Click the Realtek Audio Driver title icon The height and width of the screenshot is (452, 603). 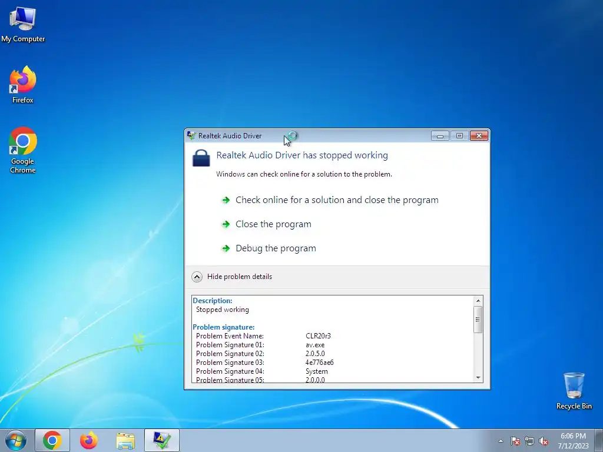pos(191,136)
